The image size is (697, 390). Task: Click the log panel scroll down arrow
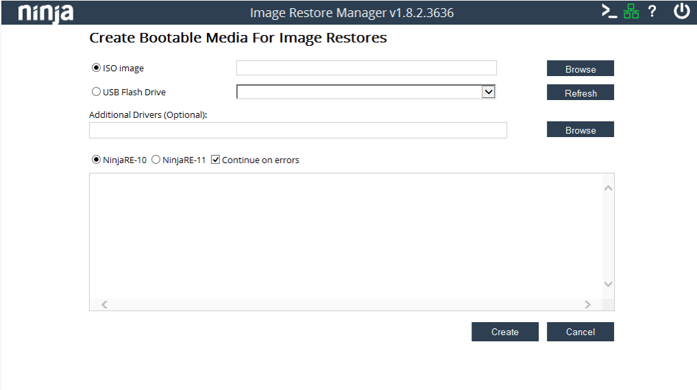tap(608, 284)
